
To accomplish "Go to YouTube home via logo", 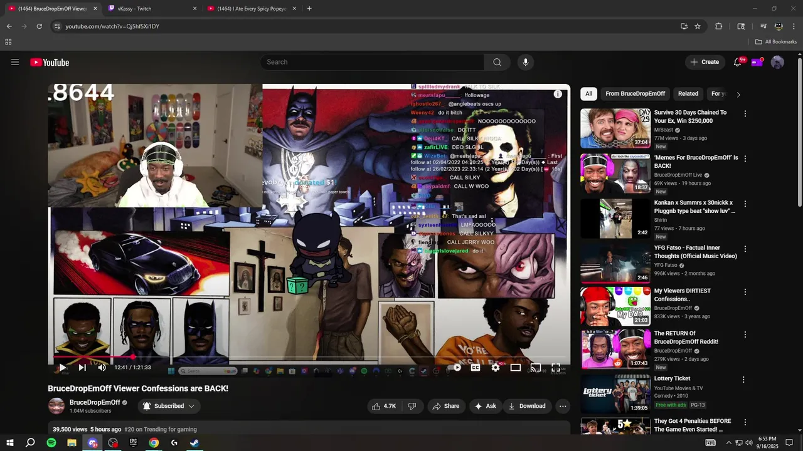I will (x=50, y=62).
